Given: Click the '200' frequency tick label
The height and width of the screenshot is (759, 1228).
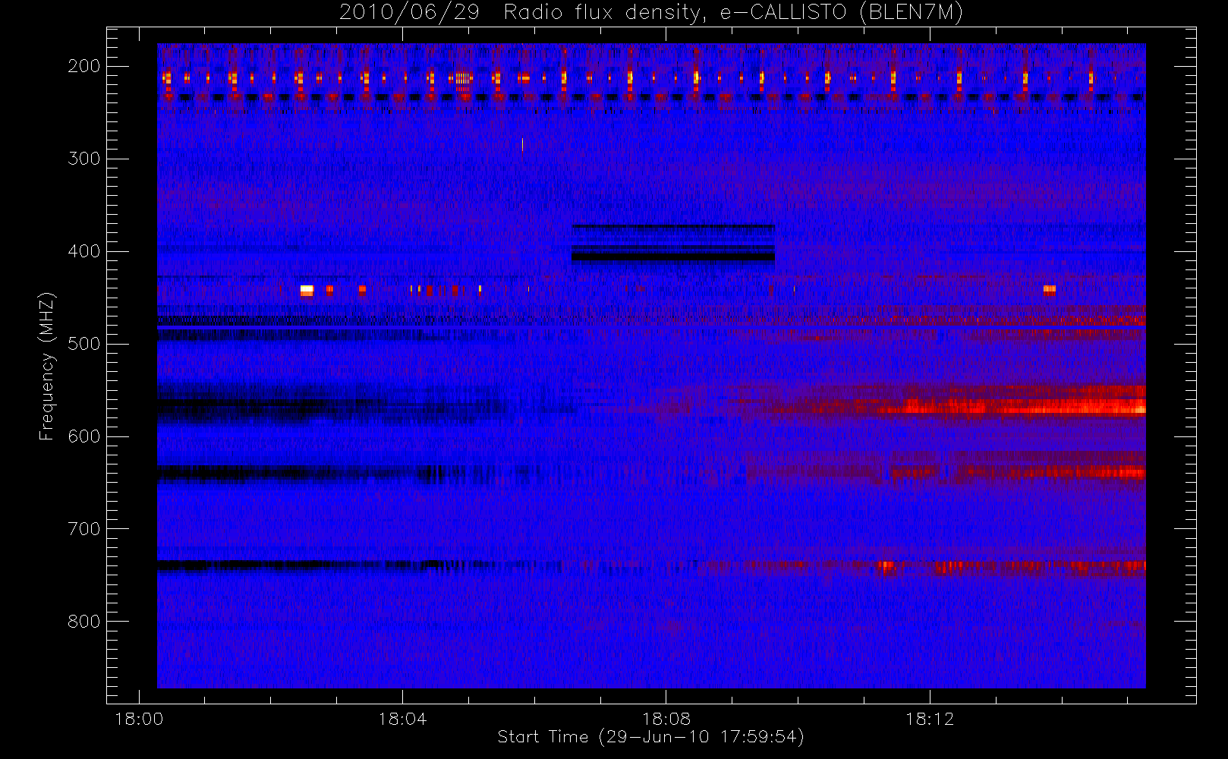Looking at the screenshot, I should [x=83, y=66].
